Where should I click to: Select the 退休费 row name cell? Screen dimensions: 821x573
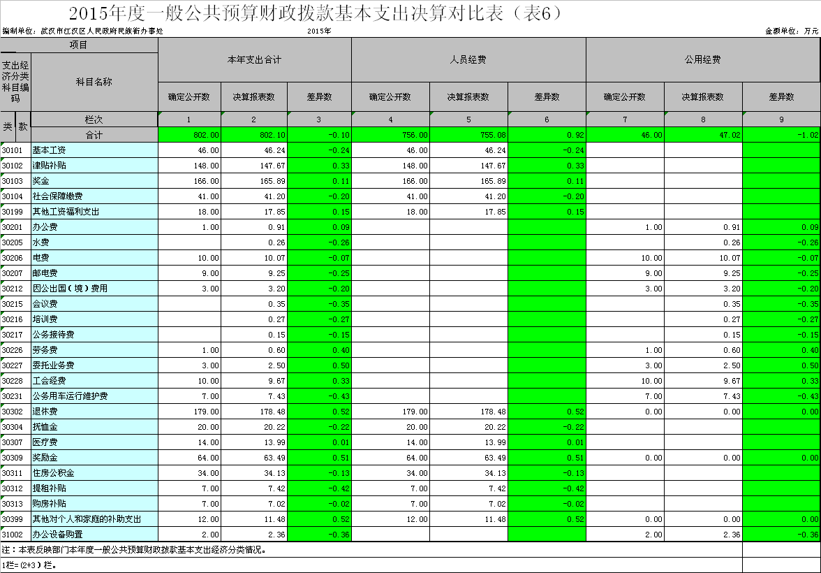[94, 411]
